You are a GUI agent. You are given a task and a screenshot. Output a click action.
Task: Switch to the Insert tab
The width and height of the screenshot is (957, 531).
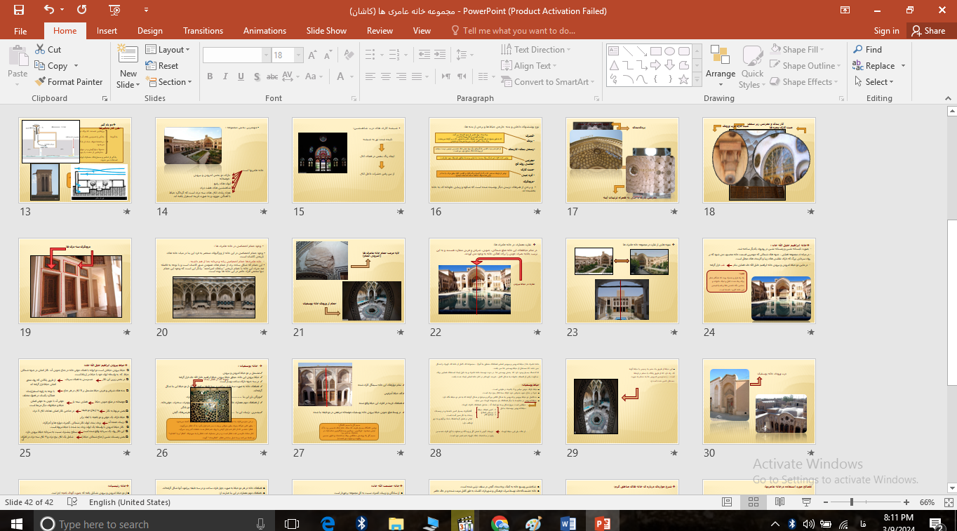(x=107, y=31)
